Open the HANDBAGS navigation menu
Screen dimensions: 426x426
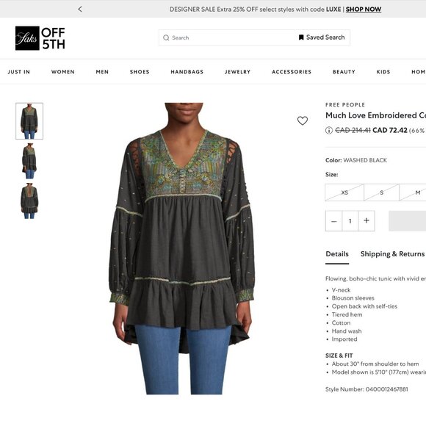tap(187, 72)
